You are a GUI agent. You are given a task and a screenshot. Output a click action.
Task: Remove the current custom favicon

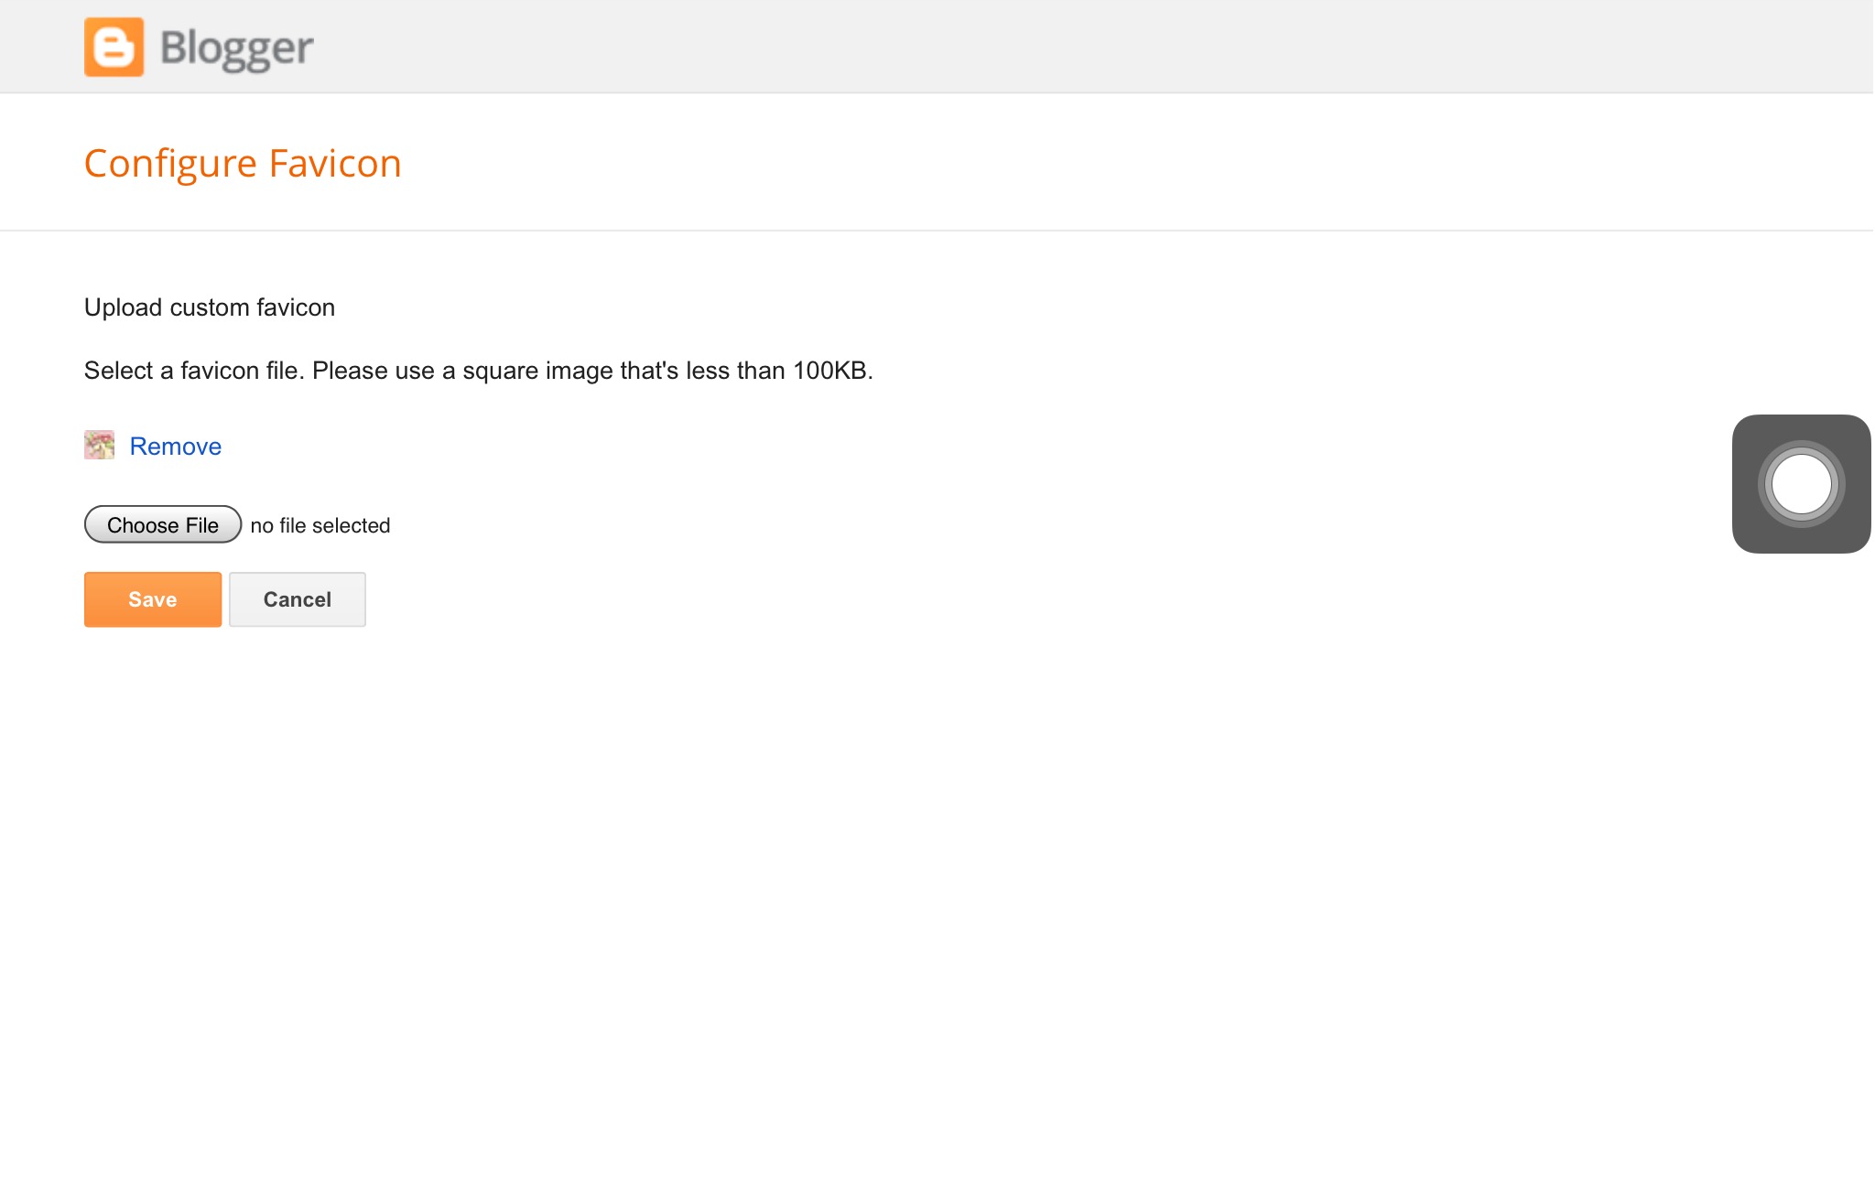(x=175, y=447)
